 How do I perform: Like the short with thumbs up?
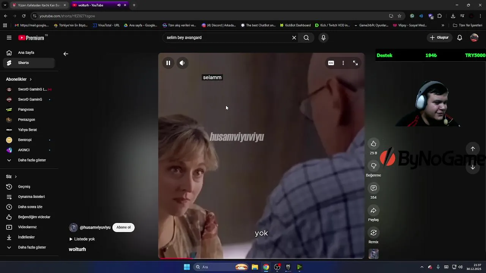[x=374, y=144]
